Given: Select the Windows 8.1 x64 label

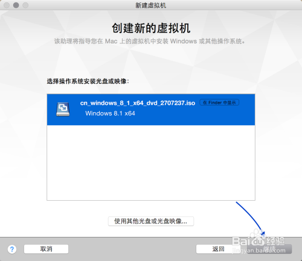Looking at the screenshot, I should pyautogui.click(x=110, y=113).
